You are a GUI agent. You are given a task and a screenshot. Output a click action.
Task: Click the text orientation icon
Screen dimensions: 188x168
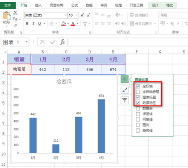tap(117, 15)
